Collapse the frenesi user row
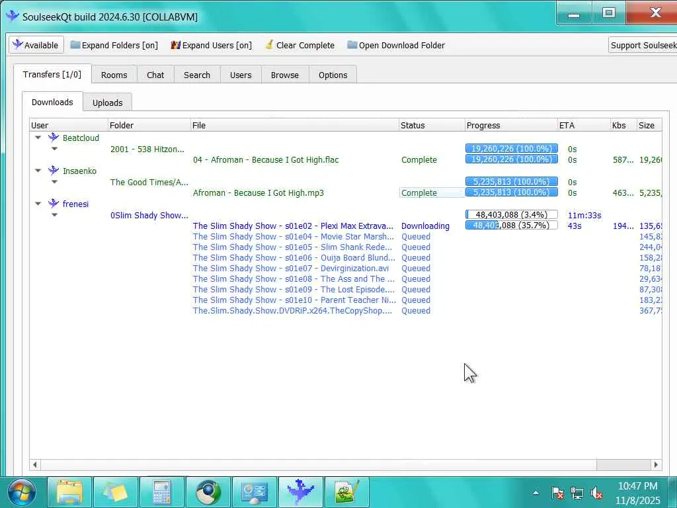Screen dimensions: 677x508 [38, 204]
